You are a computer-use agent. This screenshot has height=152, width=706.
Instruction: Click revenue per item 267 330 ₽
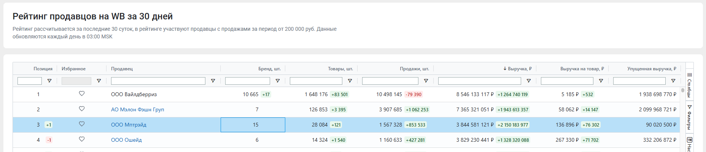[x=567, y=140]
